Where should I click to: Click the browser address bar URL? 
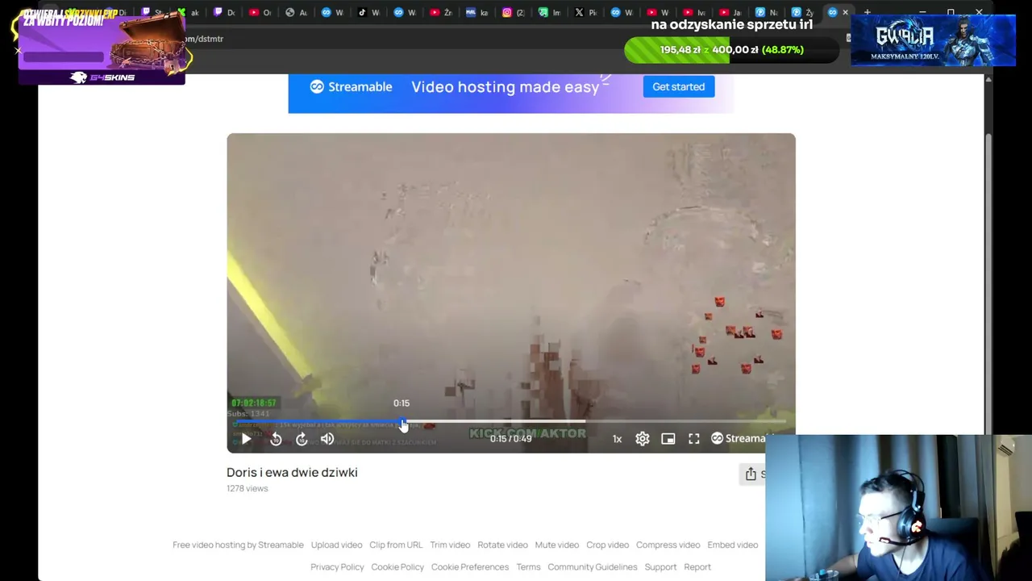pyautogui.click(x=203, y=39)
